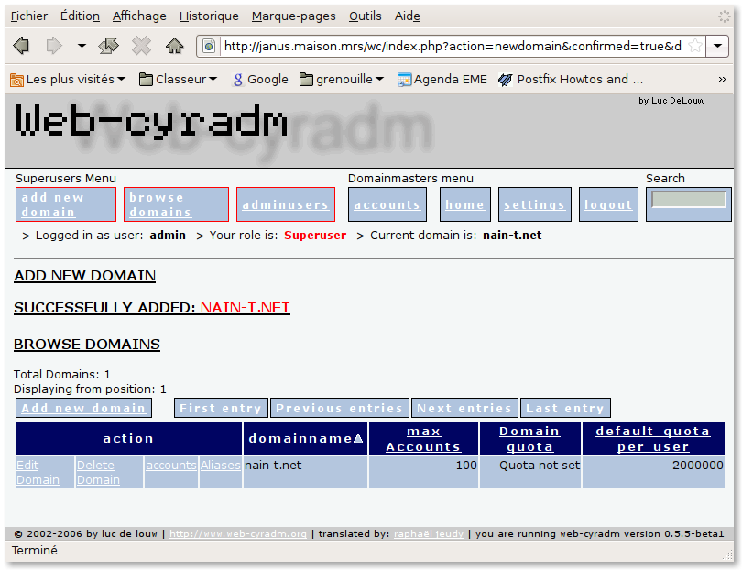Open Postfix Howtos bookmark
This screenshot has width=742, height=570.
pos(570,80)
